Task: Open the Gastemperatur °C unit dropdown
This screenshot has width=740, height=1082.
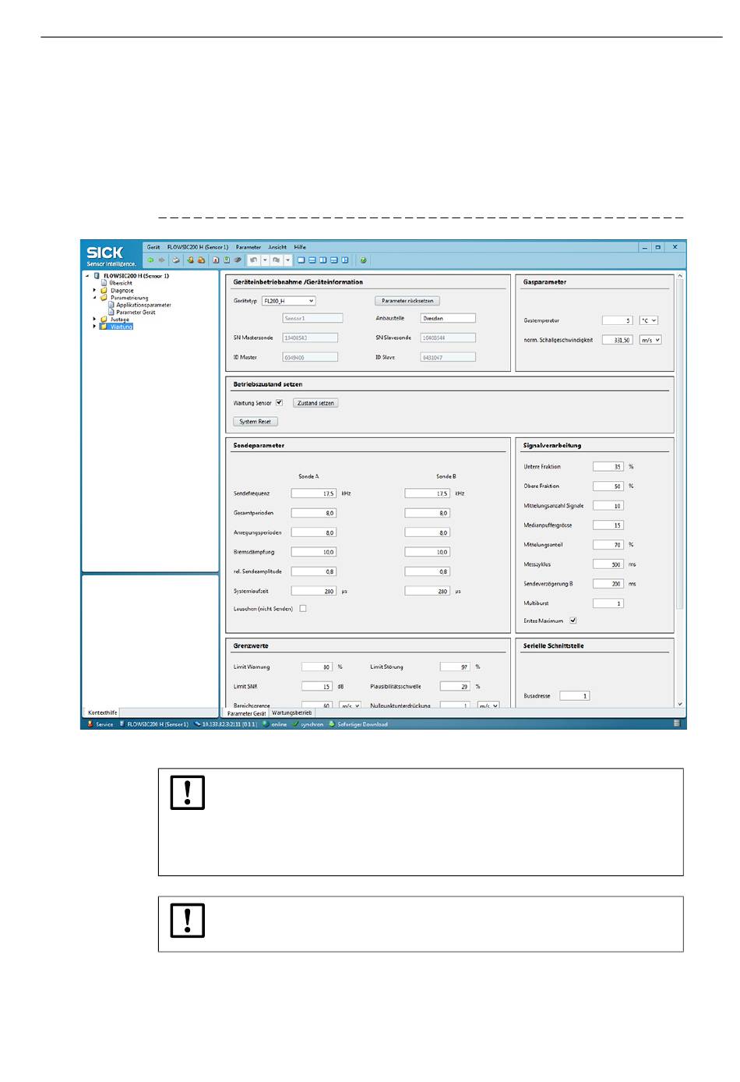Action: [x=649, y=320]
